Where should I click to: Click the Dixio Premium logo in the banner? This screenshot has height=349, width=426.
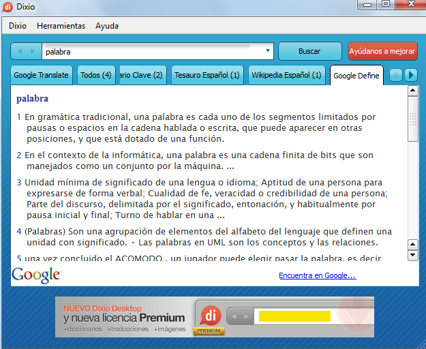pyautogui.click(x=209, y=320)
